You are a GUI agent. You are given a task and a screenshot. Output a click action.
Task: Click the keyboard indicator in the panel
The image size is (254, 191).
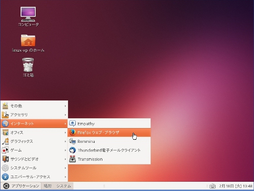pos(213,186)
